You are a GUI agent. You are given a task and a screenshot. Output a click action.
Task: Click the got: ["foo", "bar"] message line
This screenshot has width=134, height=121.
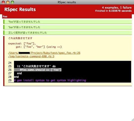39,47
